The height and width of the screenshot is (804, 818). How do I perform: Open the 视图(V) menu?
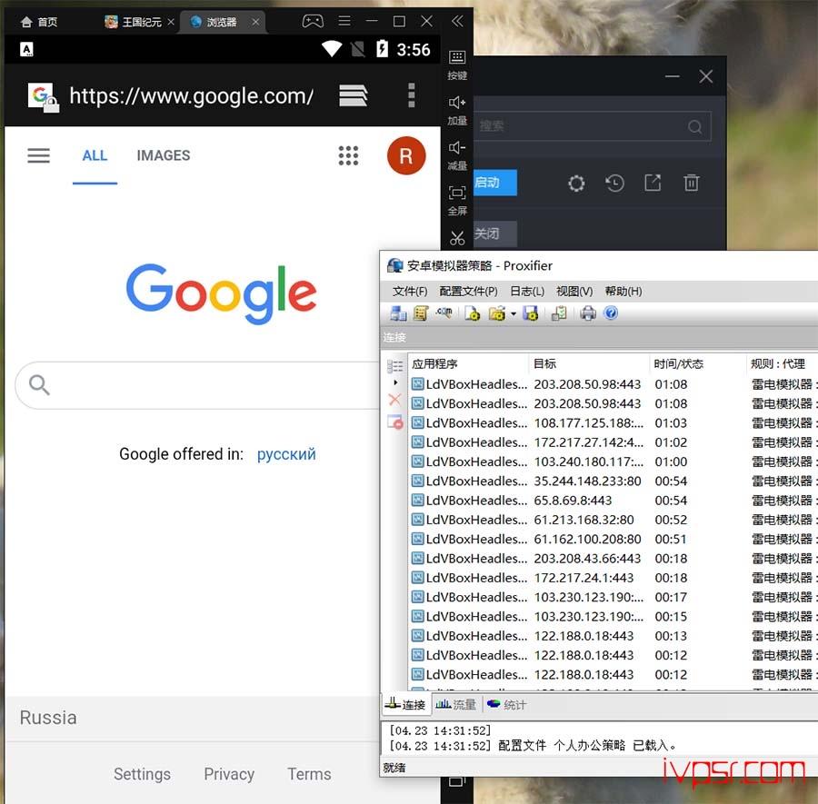(x=574, y=291)
